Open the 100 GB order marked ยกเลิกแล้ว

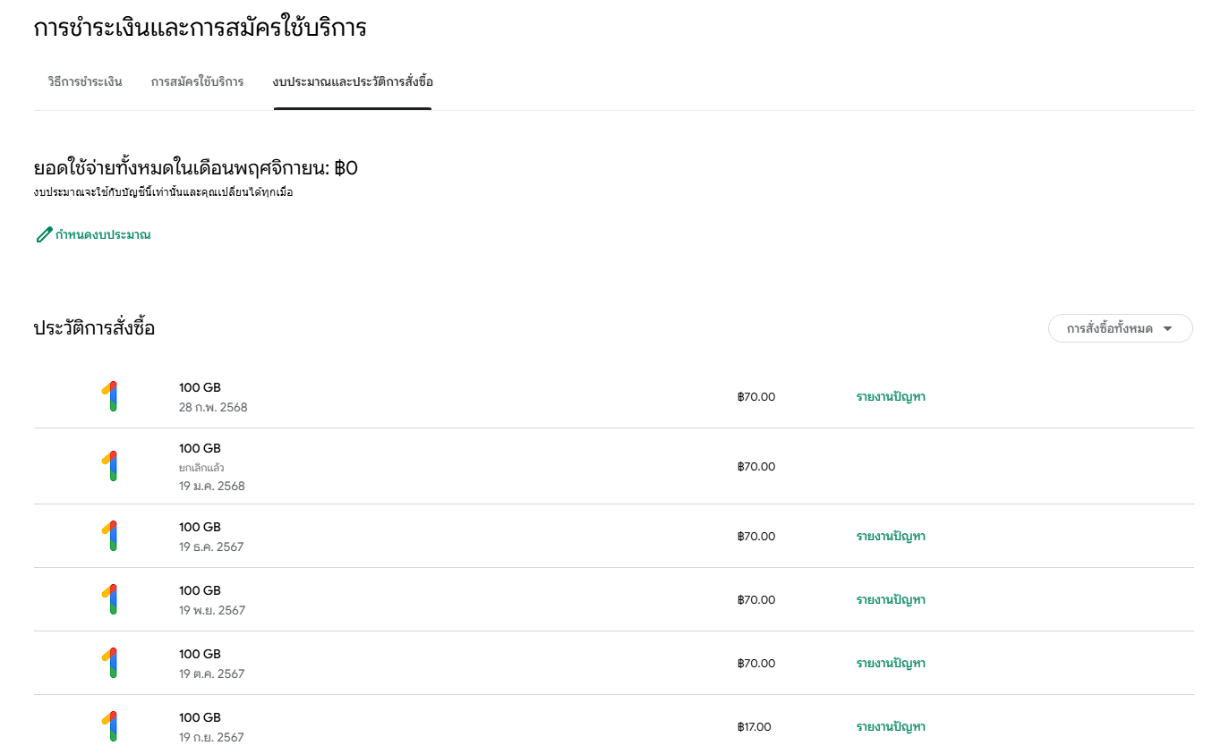click(200, 449)
